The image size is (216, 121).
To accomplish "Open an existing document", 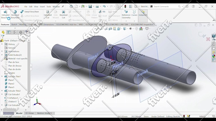I will 83,6.
